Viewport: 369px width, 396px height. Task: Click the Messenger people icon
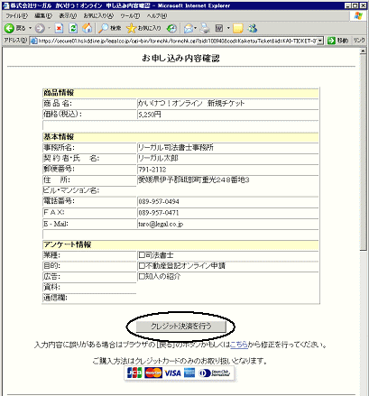(253, 28)
